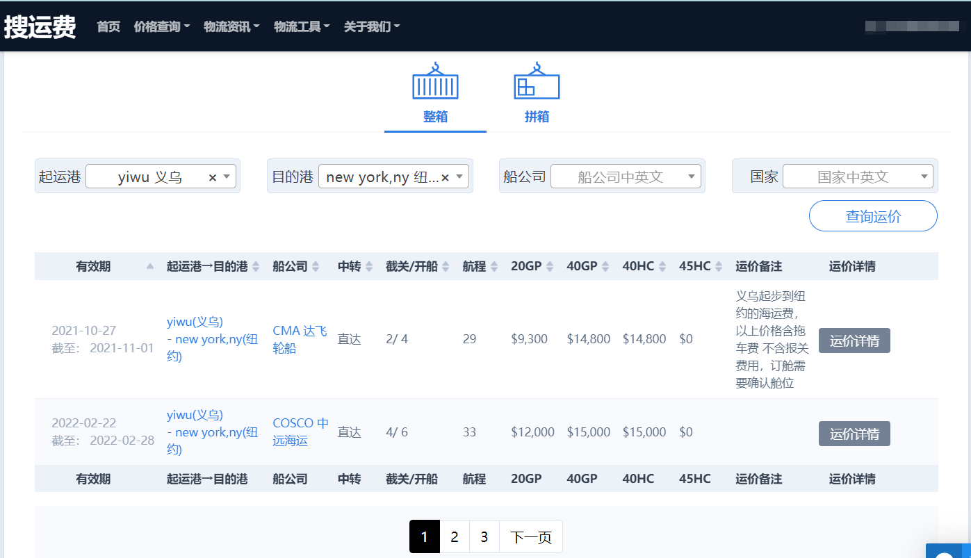Screen dimensions: 971x558
Task: Go to page 2 of results
Action: [455, 537]
